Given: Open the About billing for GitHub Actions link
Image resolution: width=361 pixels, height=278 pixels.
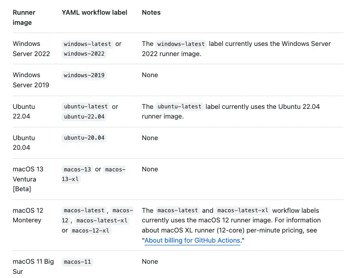Looking at the screenshot, I should tap(192, 240).
